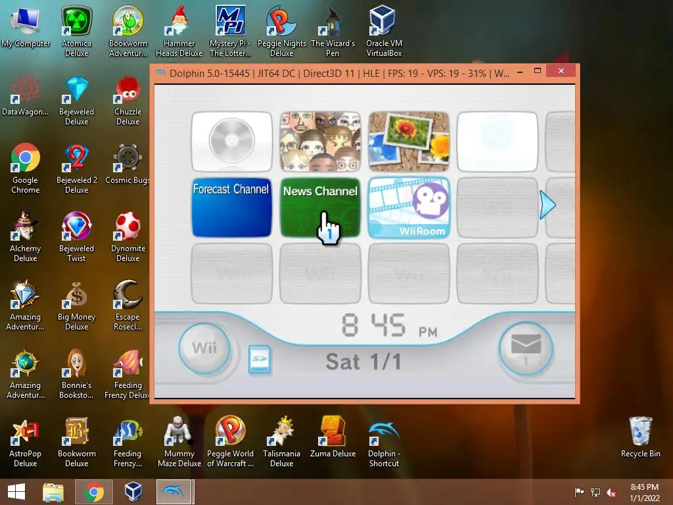The height and width of the screenshot is (505, 673).
Task: Launch Bejeweled 2 Deluxe shortcut
Action: coord(76,168)
